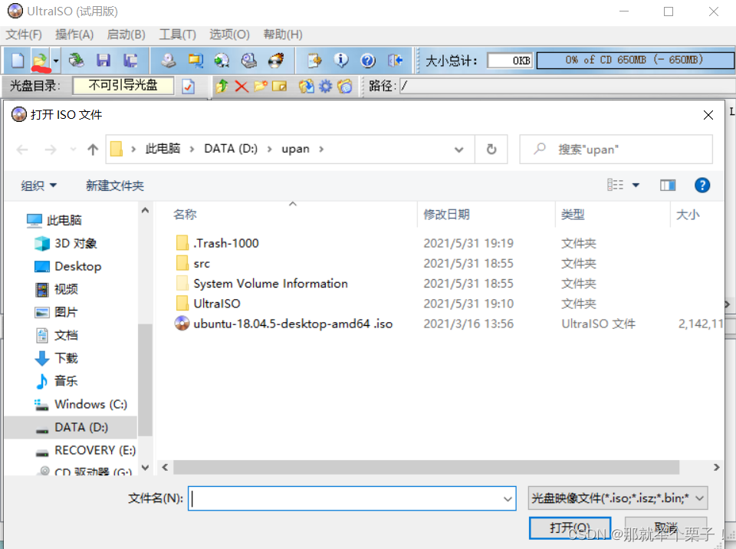
Task: Click the Forward arrow in the dialog
Action: tap(51, 150)
